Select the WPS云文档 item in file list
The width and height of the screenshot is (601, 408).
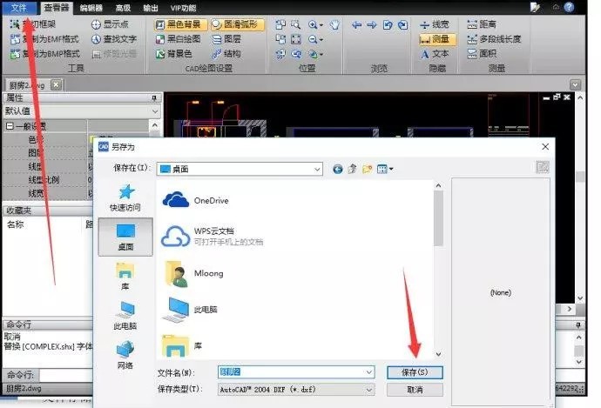point(212,236)
